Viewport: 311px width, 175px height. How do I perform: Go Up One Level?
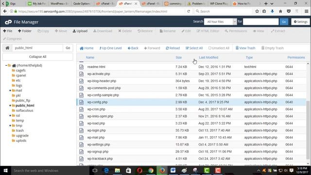pos(110,48)
